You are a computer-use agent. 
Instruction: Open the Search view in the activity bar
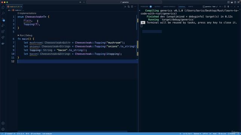3,13
